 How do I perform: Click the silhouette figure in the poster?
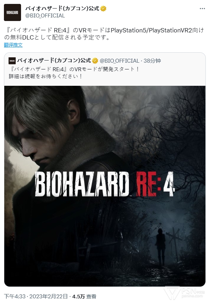[x=161, y=247]
